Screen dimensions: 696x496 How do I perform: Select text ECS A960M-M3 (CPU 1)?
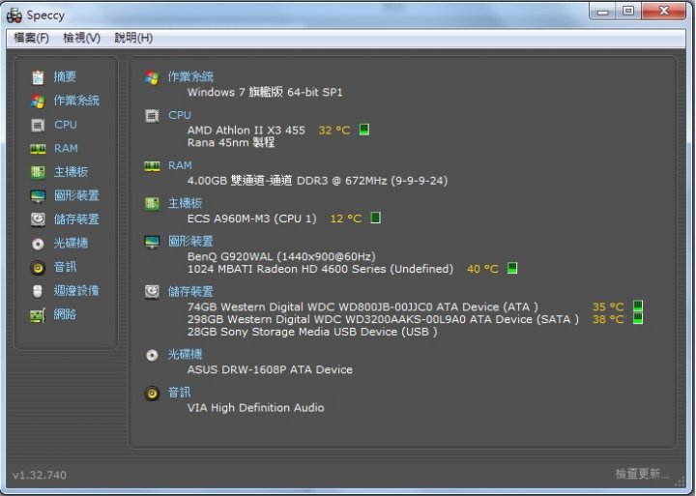click(251, 219)
